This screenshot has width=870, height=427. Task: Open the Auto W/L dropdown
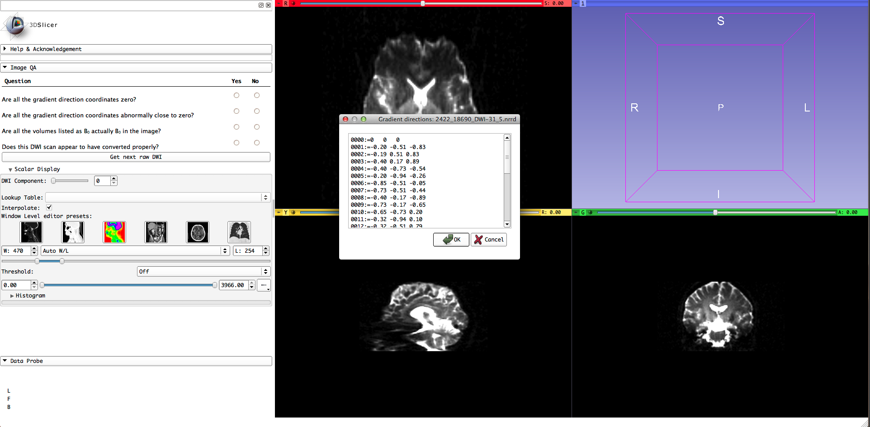click(135, 251)
